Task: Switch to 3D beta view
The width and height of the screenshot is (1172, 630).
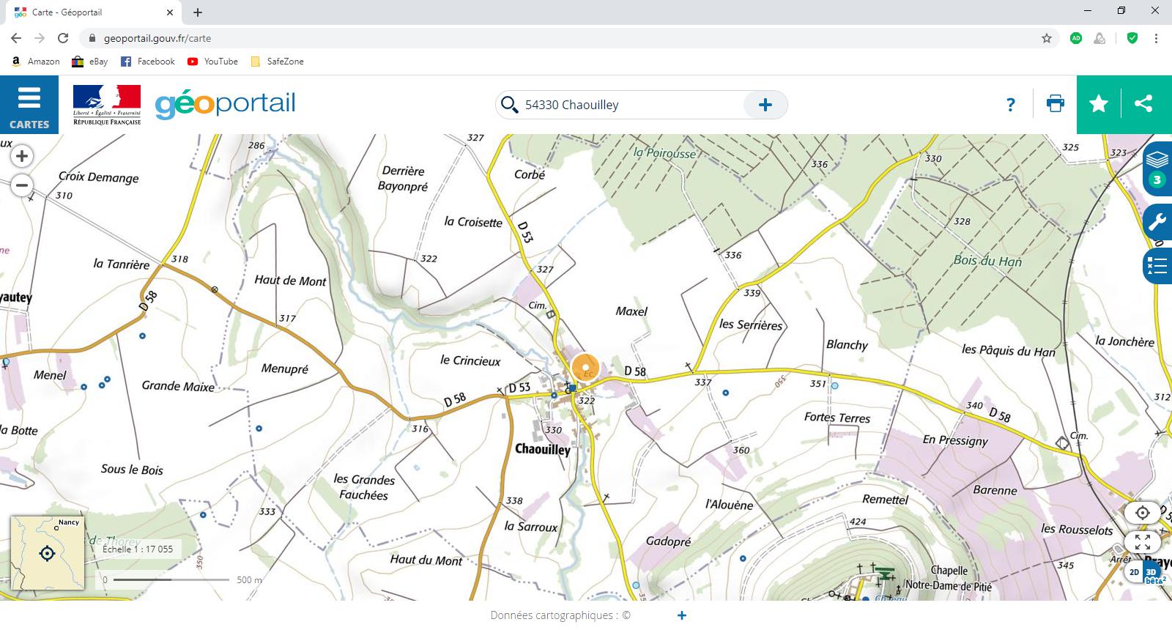Action: tap(1153, 574)
